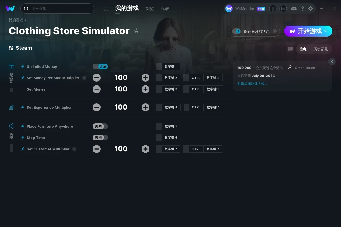Increase the Set Money value

coord(145,89)
